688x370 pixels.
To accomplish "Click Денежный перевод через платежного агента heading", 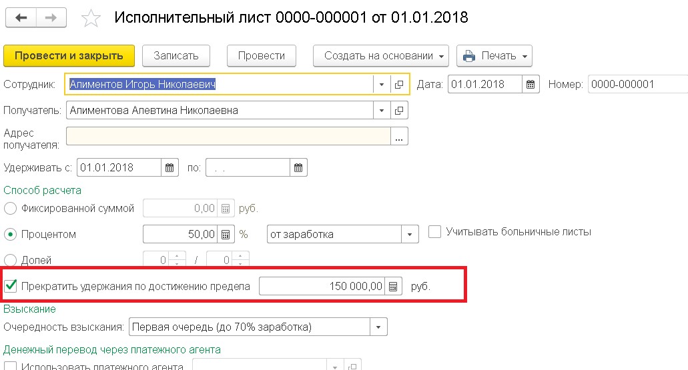I will 112,350.
